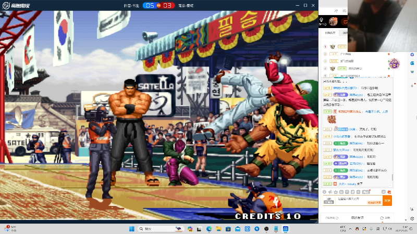The width and height of the screenshot is (417, 234).
Task: Select rank 4 row in the leaderboard
Action: tap(357, 69)
